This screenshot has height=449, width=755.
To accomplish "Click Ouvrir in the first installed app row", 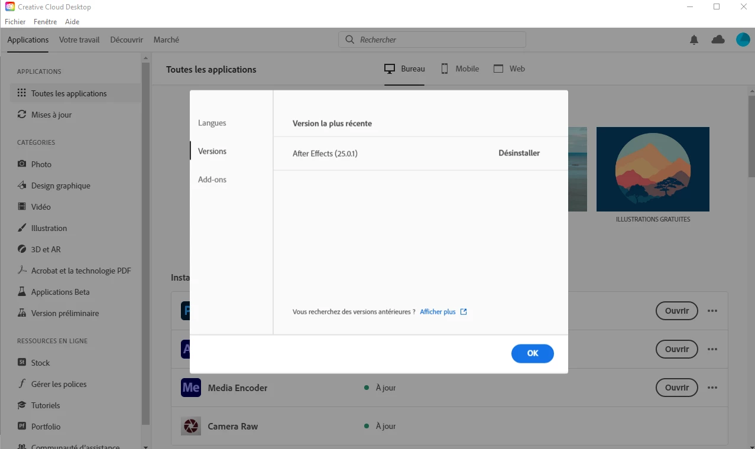I will (x=677, y=311).
